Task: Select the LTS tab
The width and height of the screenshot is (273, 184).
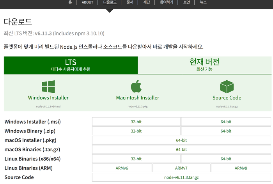Action: [x=71, y=65]
